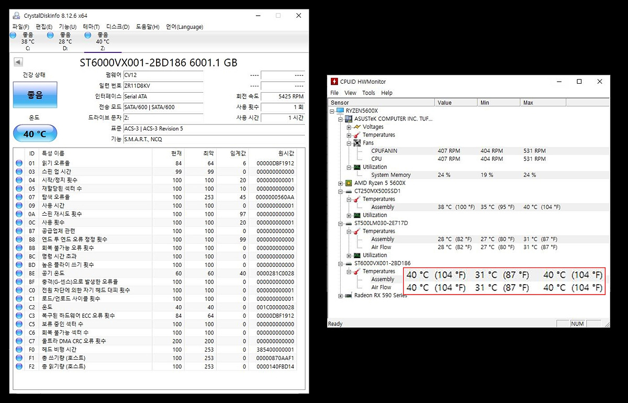Click status circle of attribute C2 온도
Image resolution: width=628 pixels, height=403 pixels.
tap(19, 307)
